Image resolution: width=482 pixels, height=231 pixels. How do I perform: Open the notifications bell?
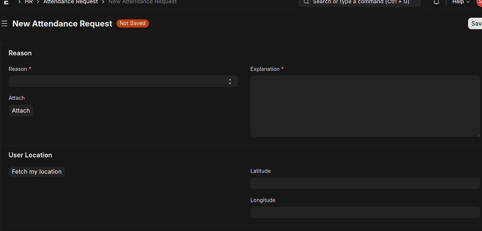(436, 2)
